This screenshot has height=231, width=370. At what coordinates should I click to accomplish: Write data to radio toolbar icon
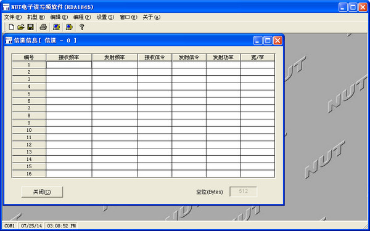pos(69,27)
